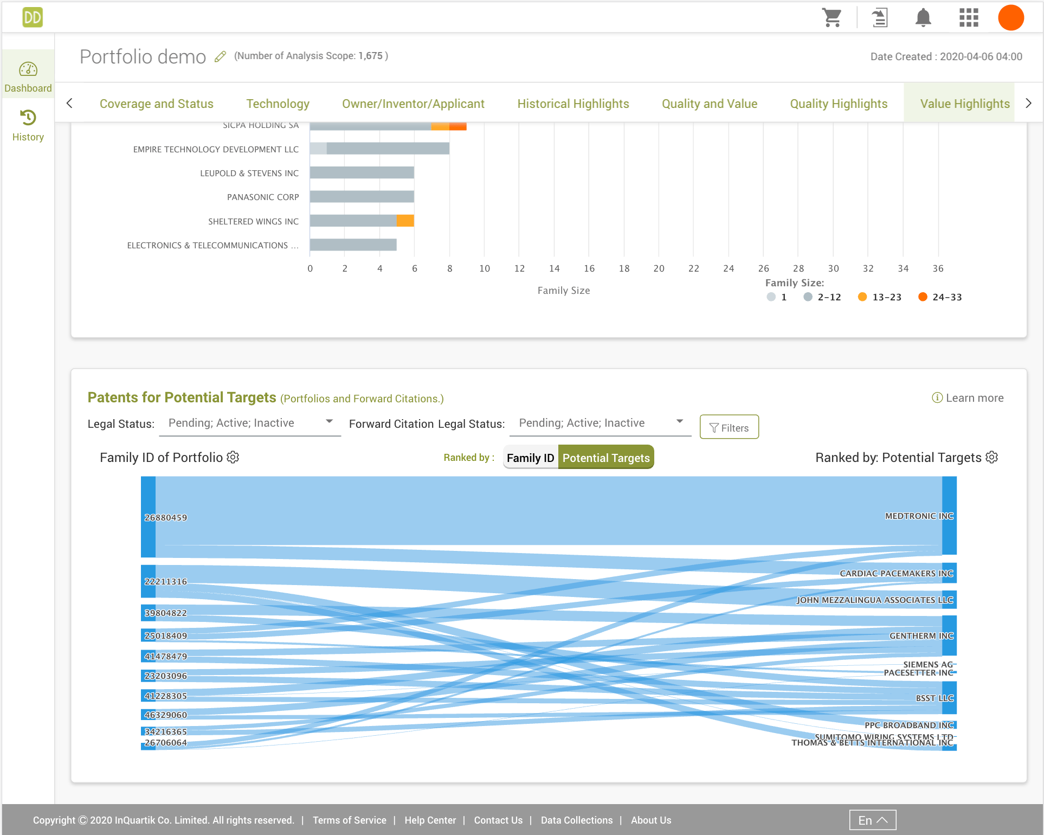1044x835 pixels.
Task: Open Quality and Value tab
Action: pyautogui.click(x=710, y=104)
